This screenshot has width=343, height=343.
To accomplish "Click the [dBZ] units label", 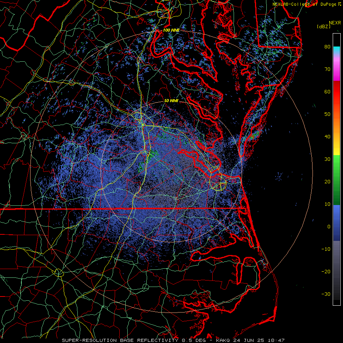I will click(x=324, y=26).
